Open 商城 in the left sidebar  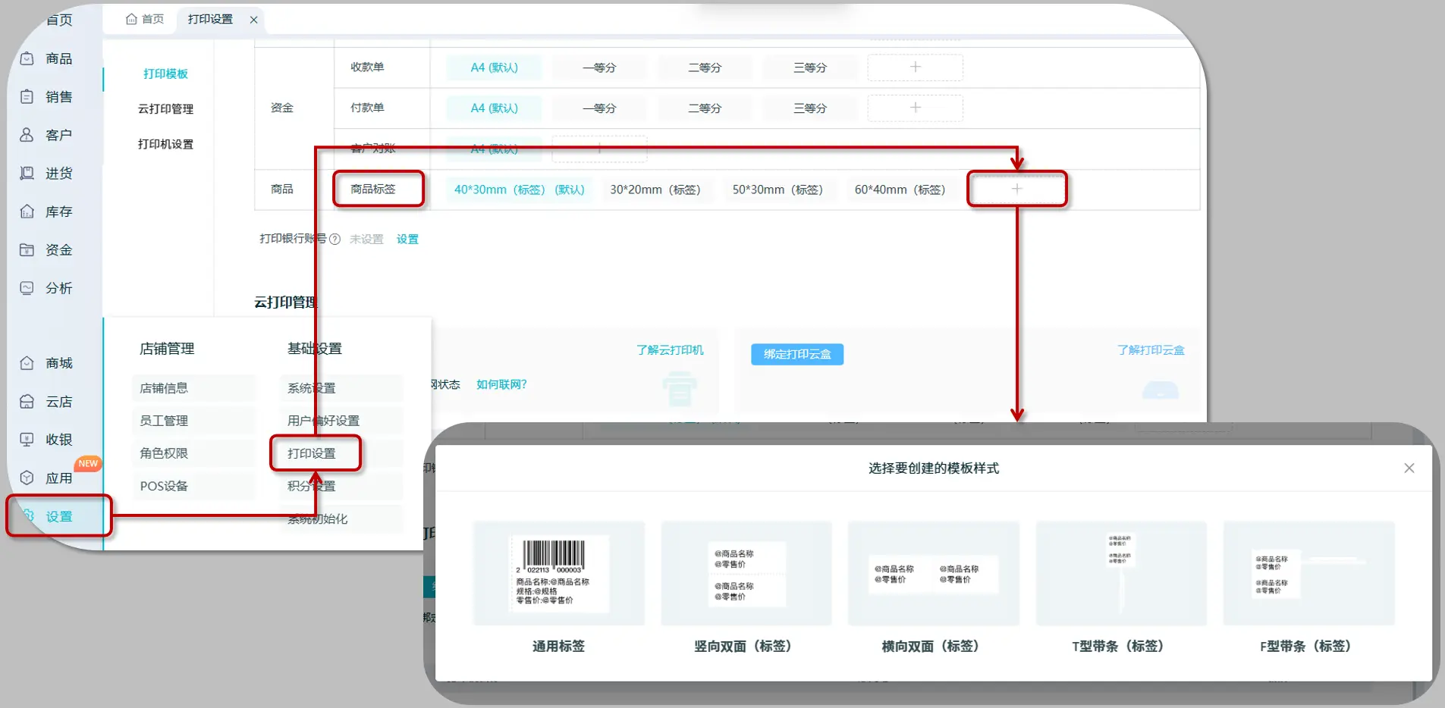point(47,363)
